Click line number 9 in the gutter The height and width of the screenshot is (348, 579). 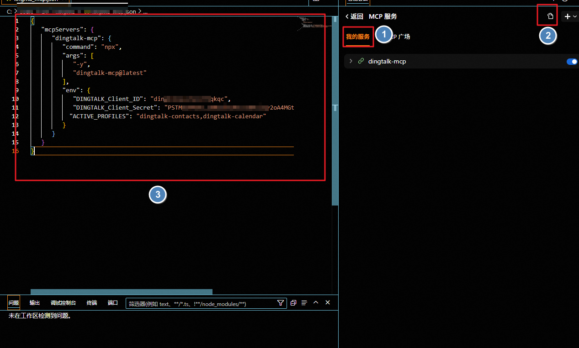(17, 90)
